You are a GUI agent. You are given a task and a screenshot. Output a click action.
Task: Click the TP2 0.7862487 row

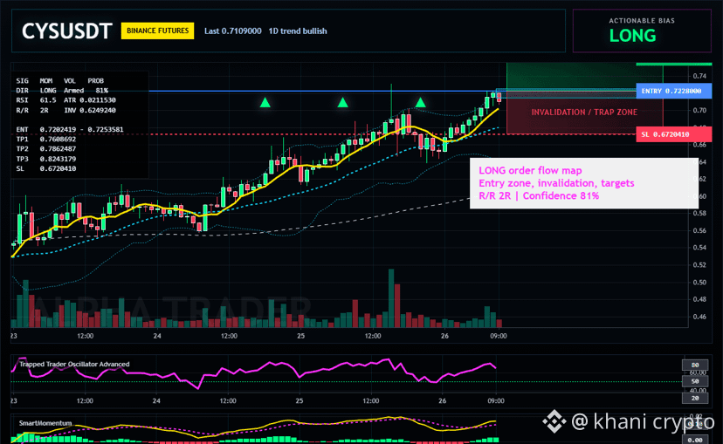[46, 149]
